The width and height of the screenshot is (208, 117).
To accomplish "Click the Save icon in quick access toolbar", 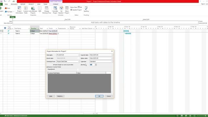I will pyautogui.click(x=1, y=1).
